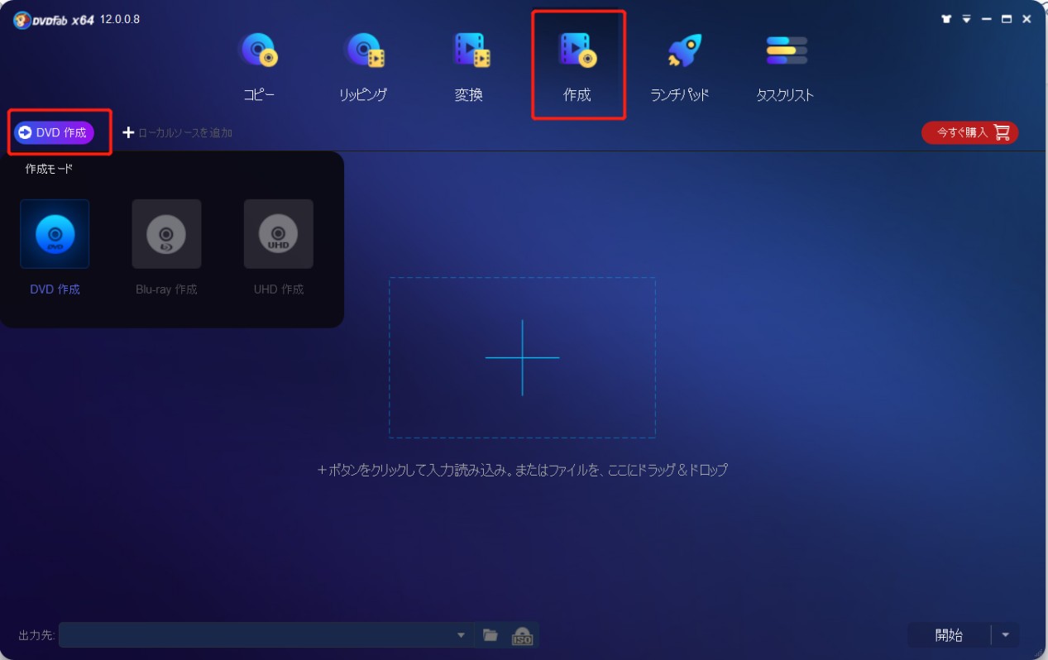Add a local source via ローカルソースを追加
Screen dimensions: 1048x660
click(x=178, y=132)
